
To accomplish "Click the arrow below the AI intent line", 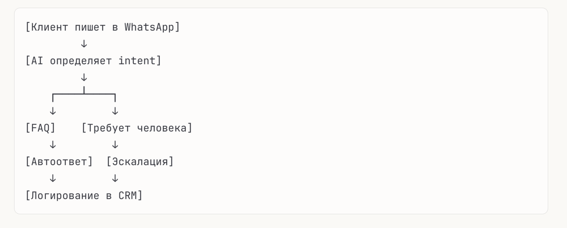I will pos(84,77).
